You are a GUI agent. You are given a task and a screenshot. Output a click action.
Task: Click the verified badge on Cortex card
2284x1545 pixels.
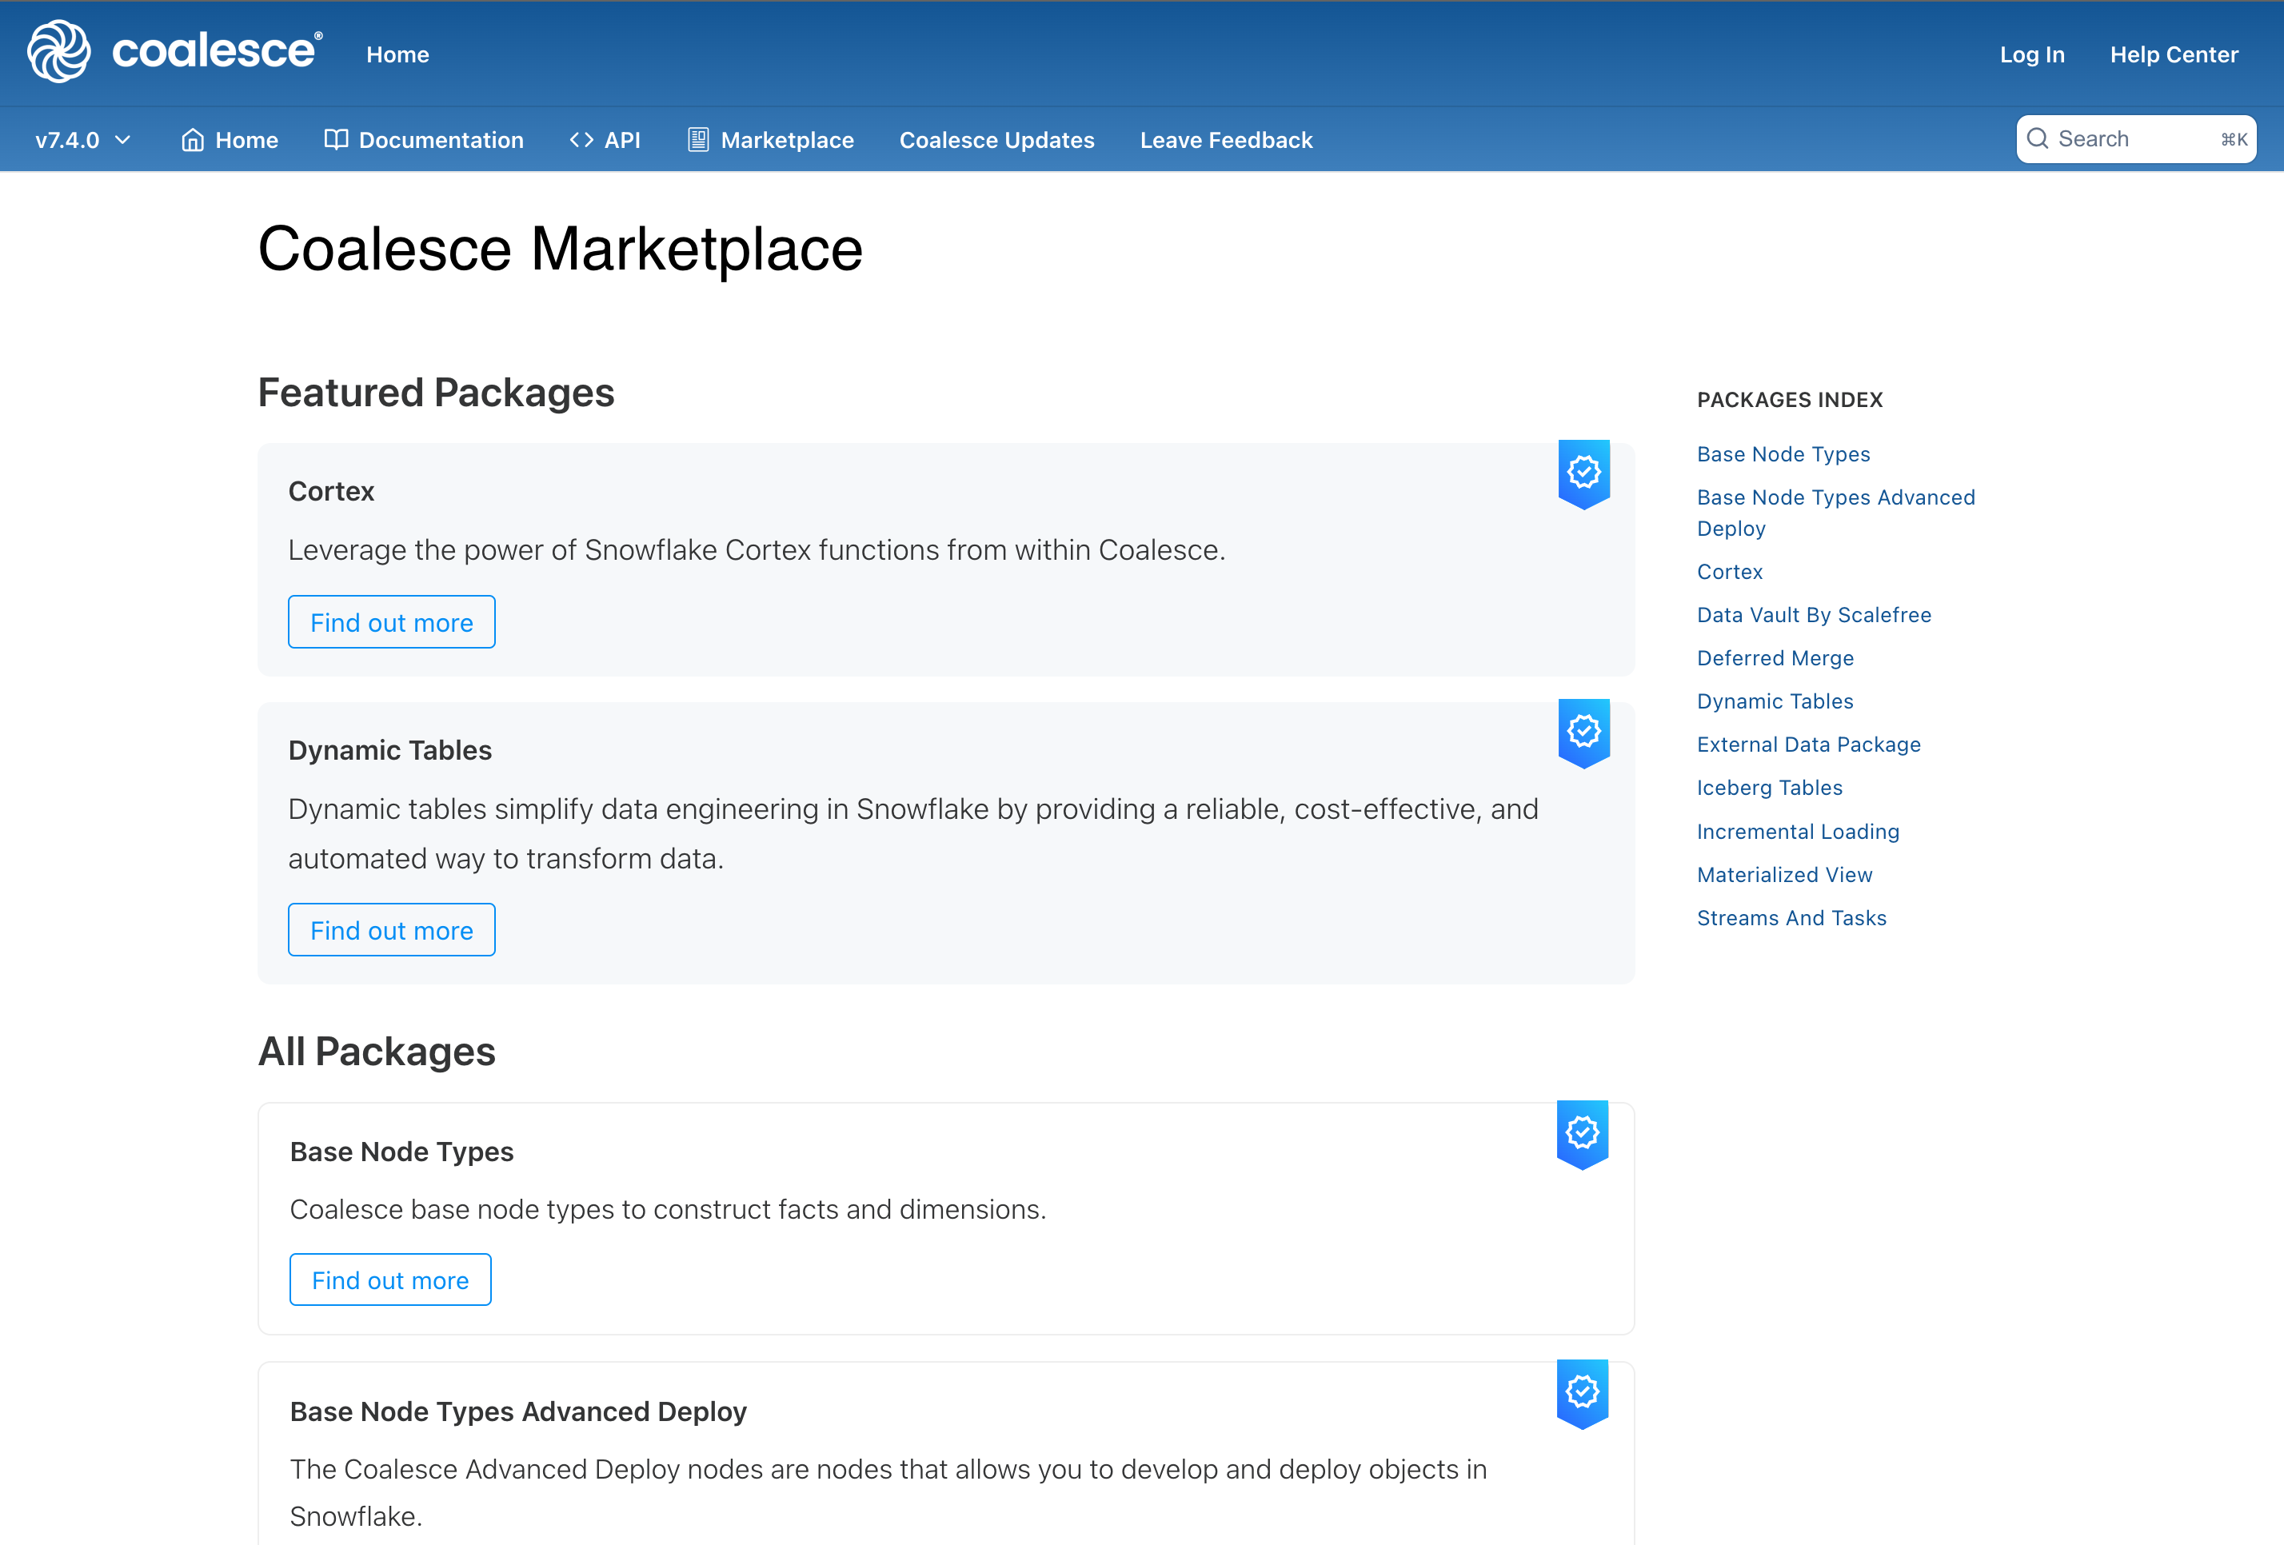coord(1583,473)
